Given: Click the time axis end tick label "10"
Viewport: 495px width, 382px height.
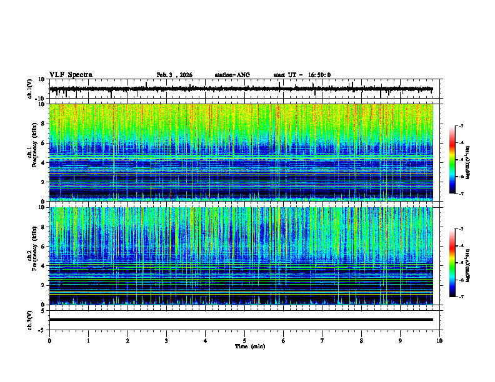Looking at the screenshot, I should click(439, 341).
